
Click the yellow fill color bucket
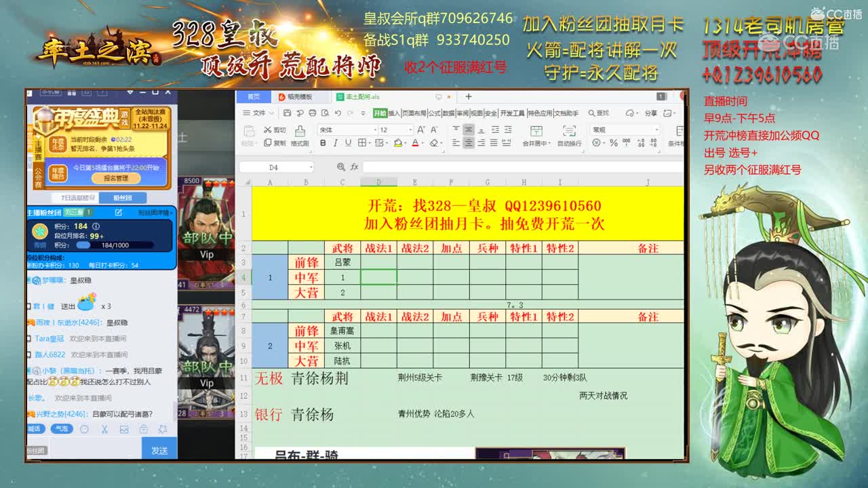coord(398,143)
